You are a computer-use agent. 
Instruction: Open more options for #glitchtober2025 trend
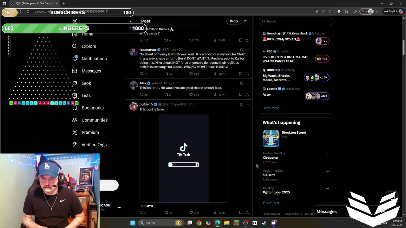tap(327, 189)
